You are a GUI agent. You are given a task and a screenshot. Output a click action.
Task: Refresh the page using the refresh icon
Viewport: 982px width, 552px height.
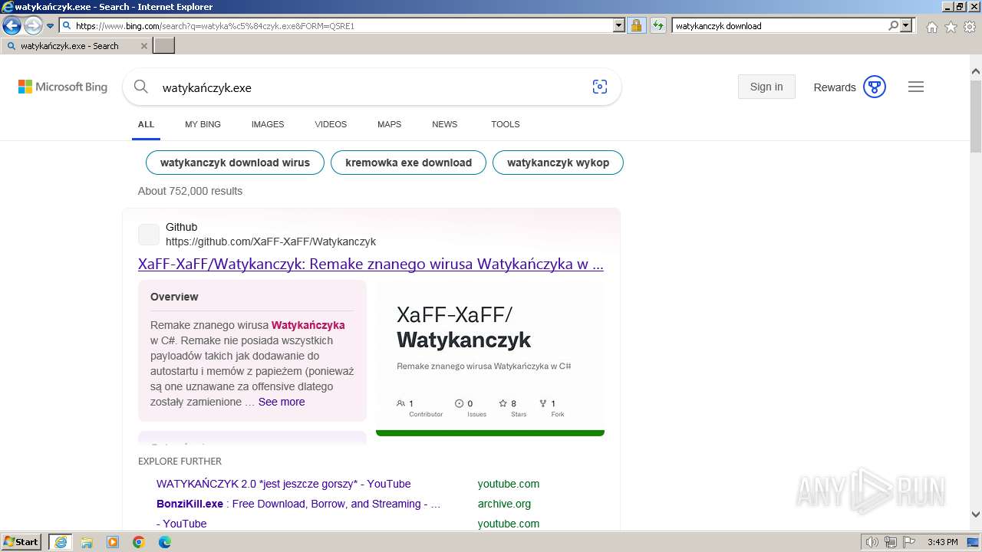click(x=658, y=25)
